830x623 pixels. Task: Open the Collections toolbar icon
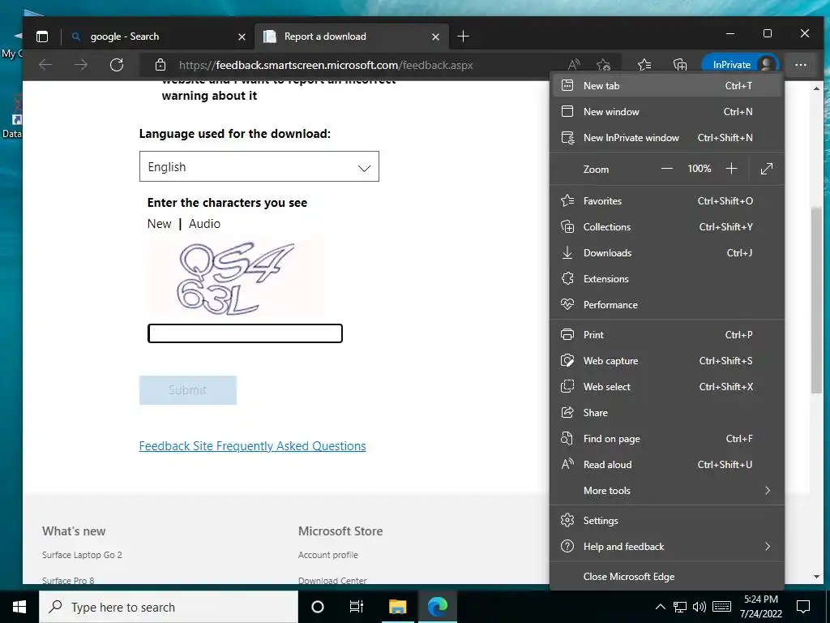(x=680, y=65)
